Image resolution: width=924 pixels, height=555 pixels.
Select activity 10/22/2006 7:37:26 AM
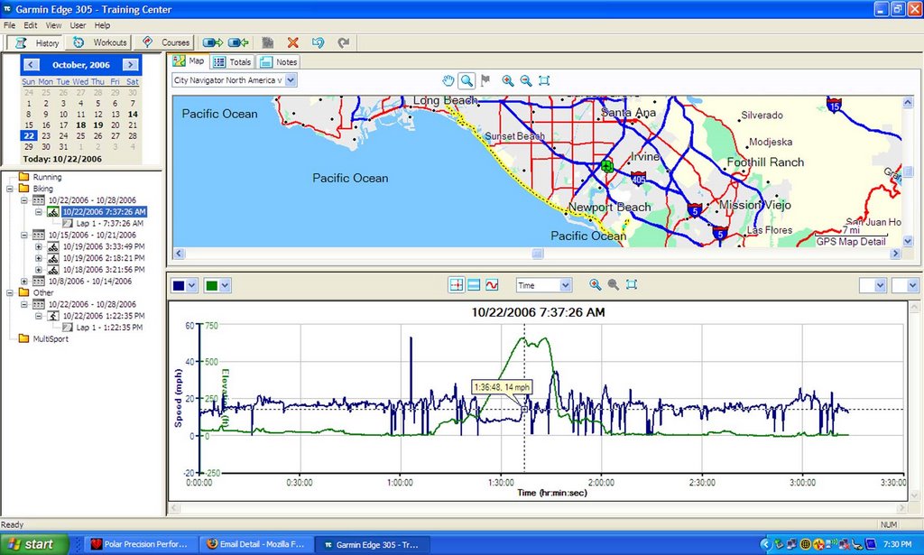tap(104, 211)
